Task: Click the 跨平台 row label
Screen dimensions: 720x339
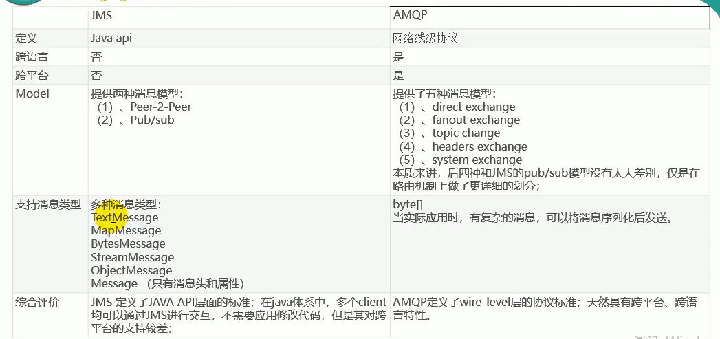Action: pyautogui.click(x=32, y=76)
